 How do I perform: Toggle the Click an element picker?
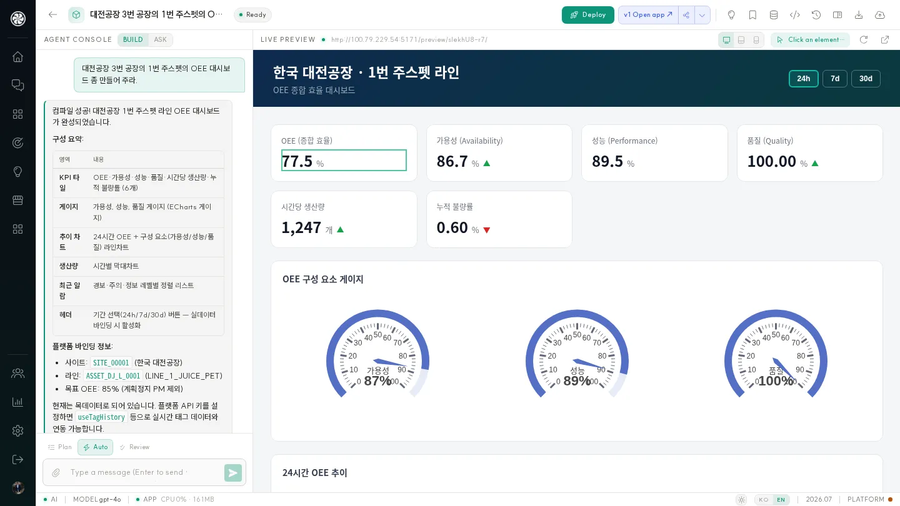tap(810, 40)
